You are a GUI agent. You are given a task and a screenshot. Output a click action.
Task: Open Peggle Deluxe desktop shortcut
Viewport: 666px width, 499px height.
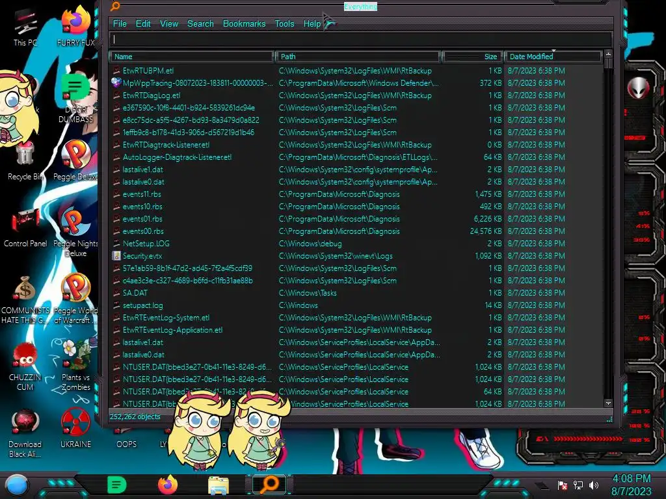75,160
